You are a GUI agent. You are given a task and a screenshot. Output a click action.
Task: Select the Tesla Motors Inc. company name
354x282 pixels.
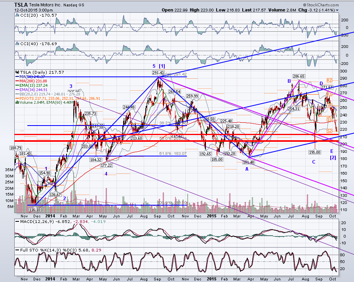coord(45,5)
